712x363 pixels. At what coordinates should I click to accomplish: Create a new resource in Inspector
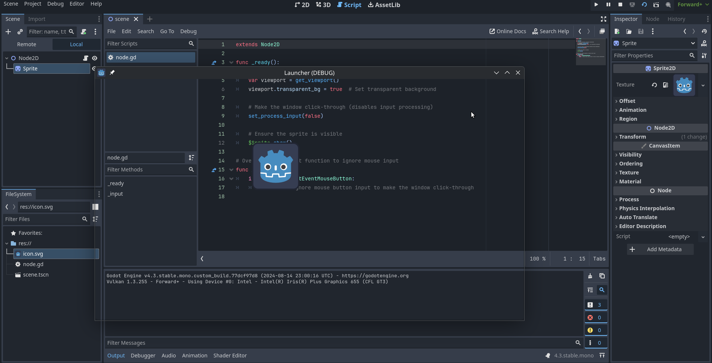617,31
